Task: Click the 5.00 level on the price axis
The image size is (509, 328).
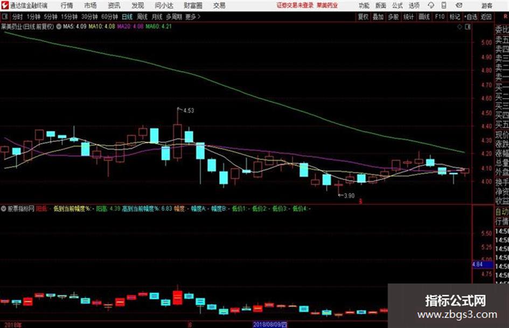Action: pos(486,42)
